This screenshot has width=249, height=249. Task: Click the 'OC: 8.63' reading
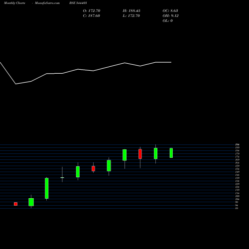point(170,10)
